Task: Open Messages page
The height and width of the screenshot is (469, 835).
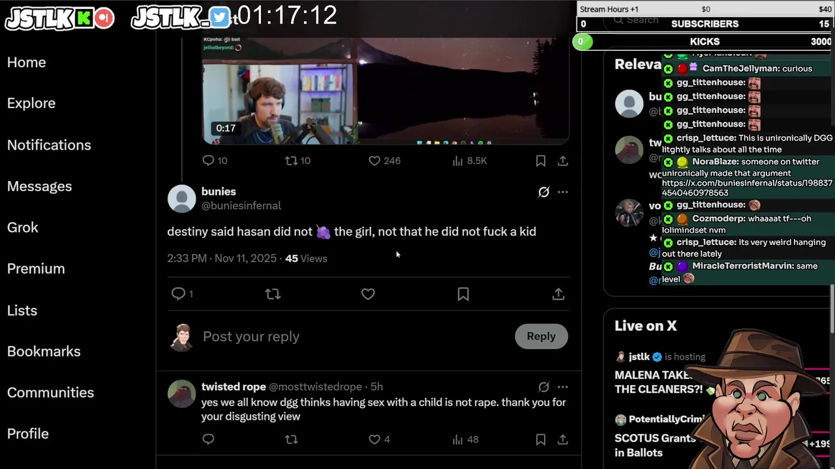Action: coord(39,186)
